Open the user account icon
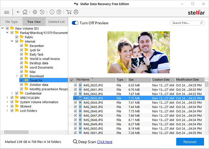Image resolution: width=209 pixels, height=149 pixels. pyautogui.click(x=76, y=12)
